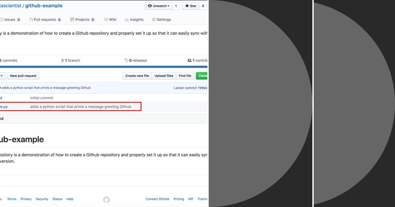Viewport: 395px width, 207px height.
Task: Open the Pull requests tab
Action: pos(45,20)
